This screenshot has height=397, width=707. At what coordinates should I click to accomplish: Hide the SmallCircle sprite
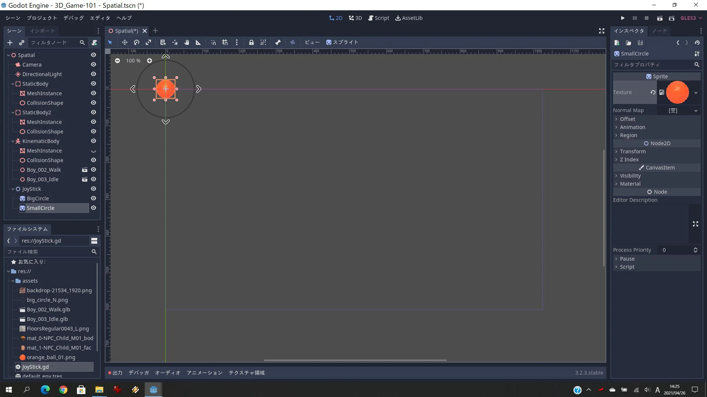pyautogui.click(x=94, y=208)
